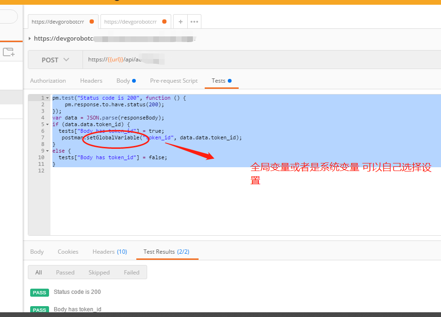
Task: Show the response Headers (10) tab
Action: (110, 252)
